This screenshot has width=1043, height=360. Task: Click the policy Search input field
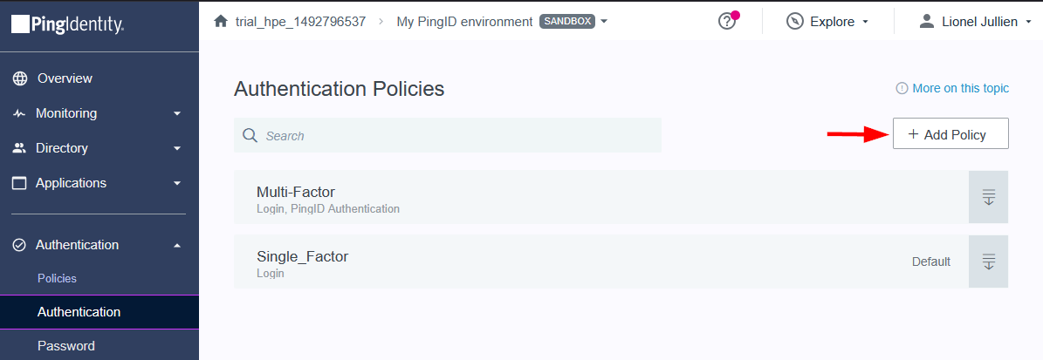[454, 135]
